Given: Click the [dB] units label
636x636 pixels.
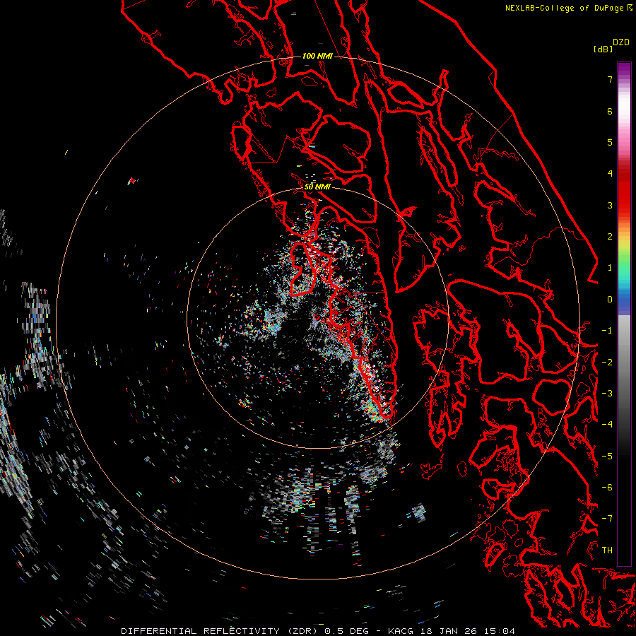Looking at the screenshot, I should coord(603,49).
